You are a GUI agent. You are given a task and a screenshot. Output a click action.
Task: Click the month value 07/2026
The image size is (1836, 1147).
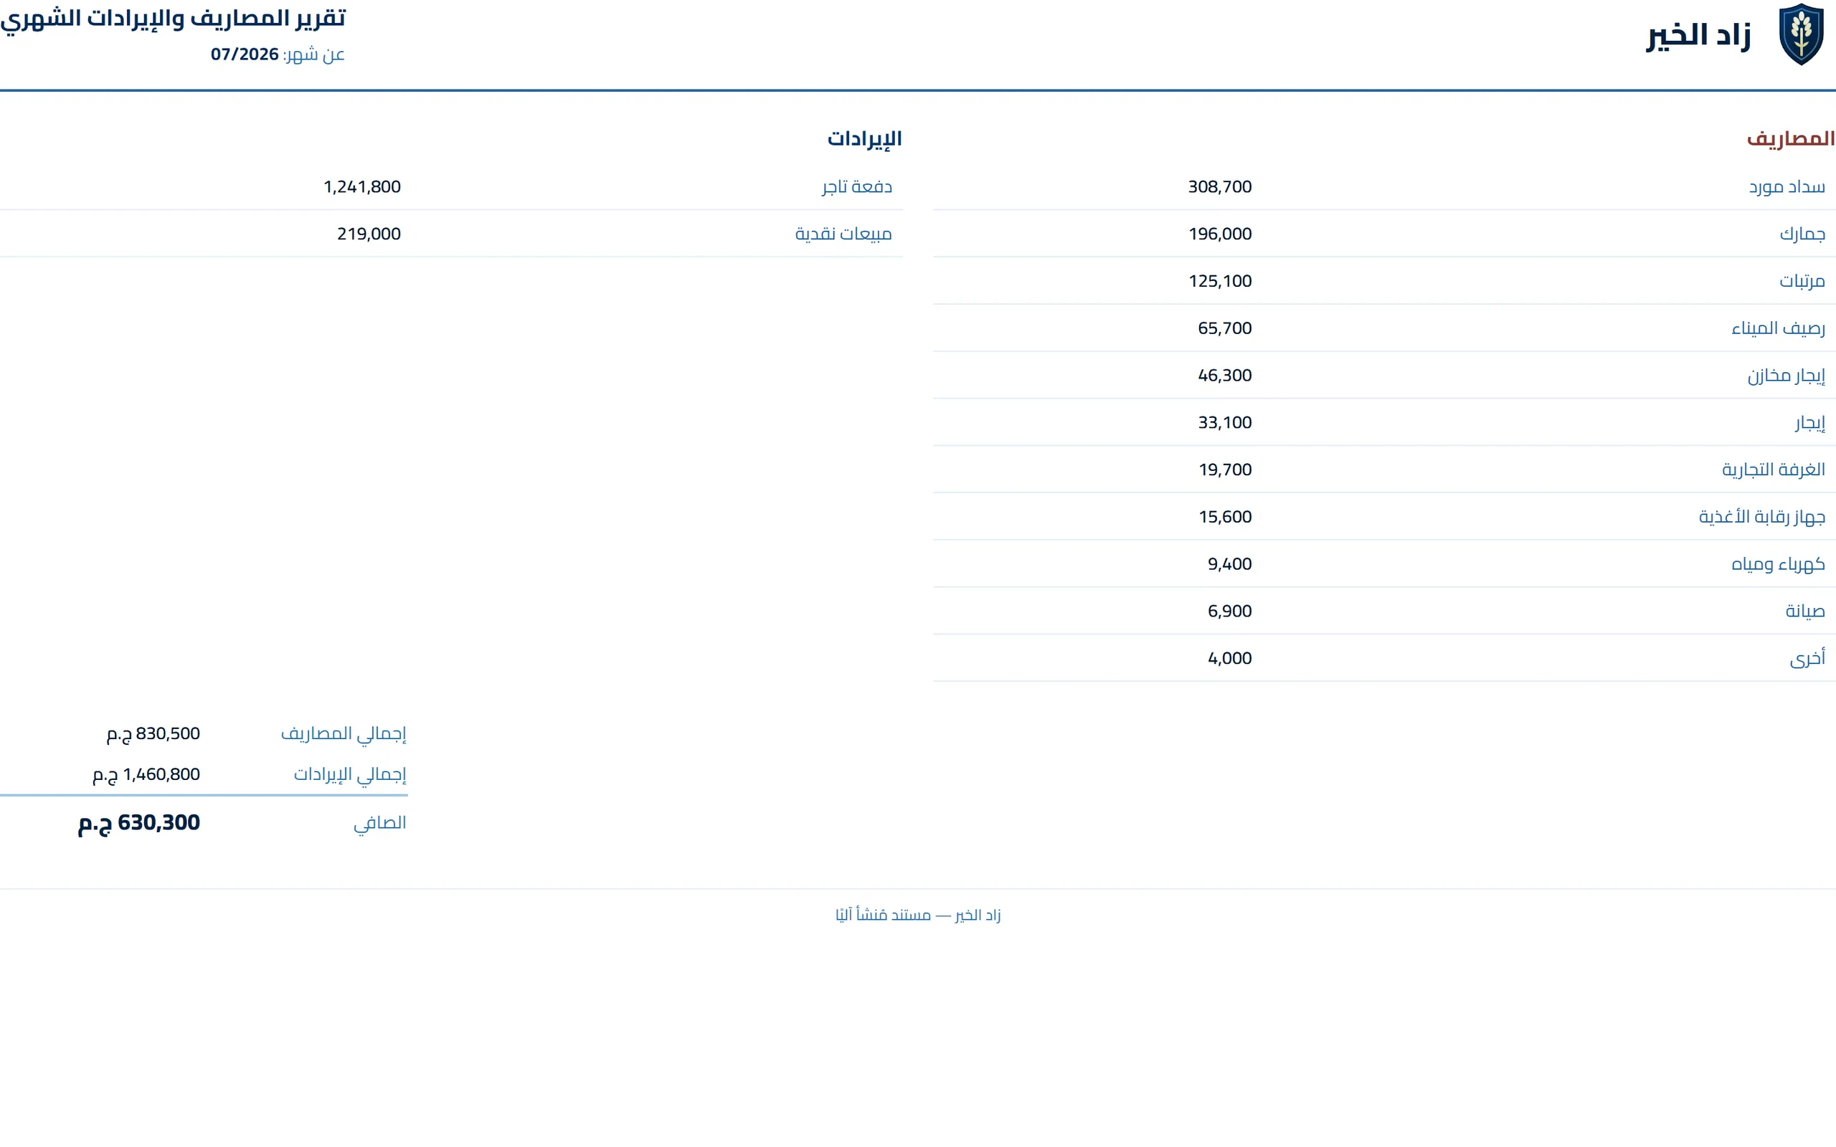[x=245, y=54]
